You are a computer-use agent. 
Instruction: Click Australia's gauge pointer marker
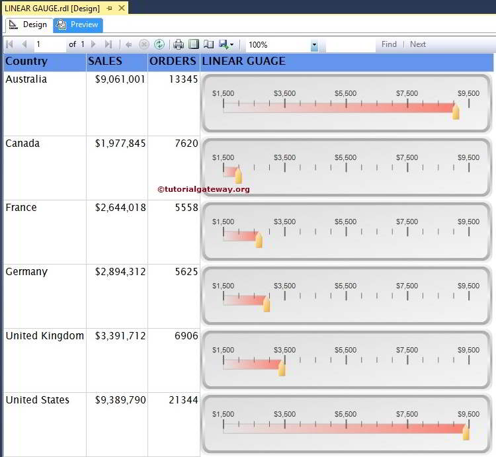coord(456,112)
